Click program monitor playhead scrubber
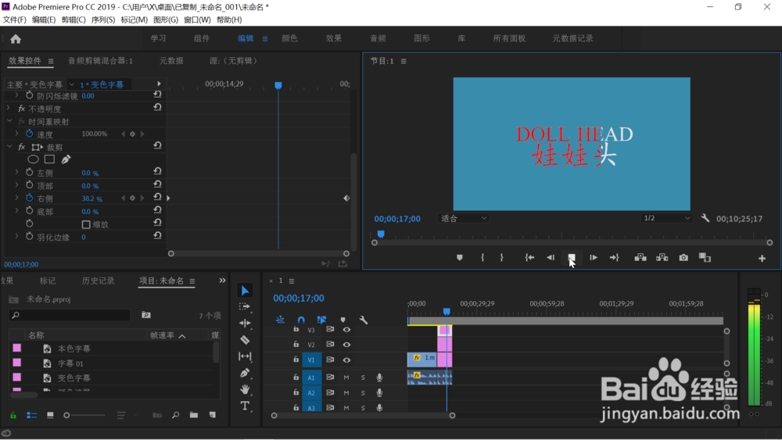782x440 pixels. tap(381, 234)
